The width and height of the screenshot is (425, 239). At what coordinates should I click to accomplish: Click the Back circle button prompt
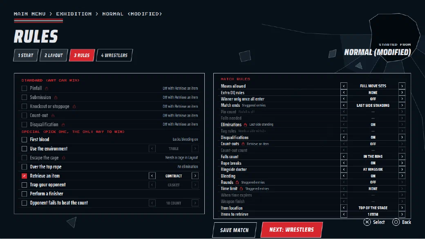402,222
